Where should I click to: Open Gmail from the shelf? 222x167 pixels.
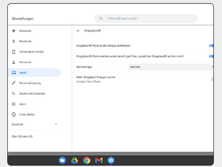click(99, 160)
